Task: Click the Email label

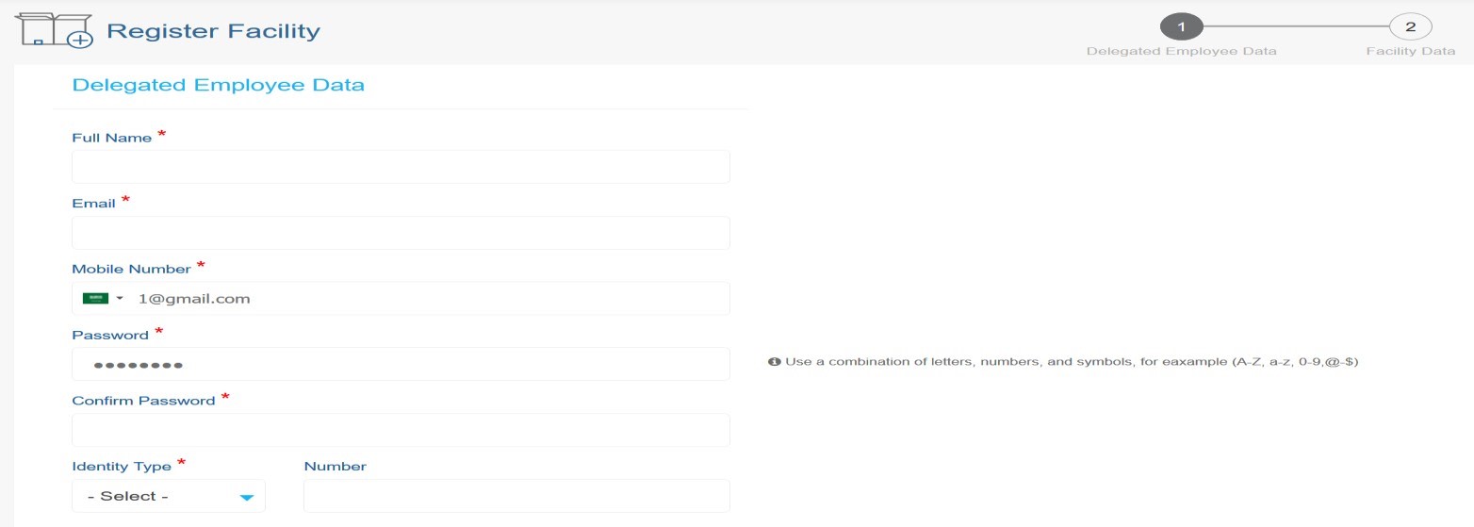Action: [93, 204]
